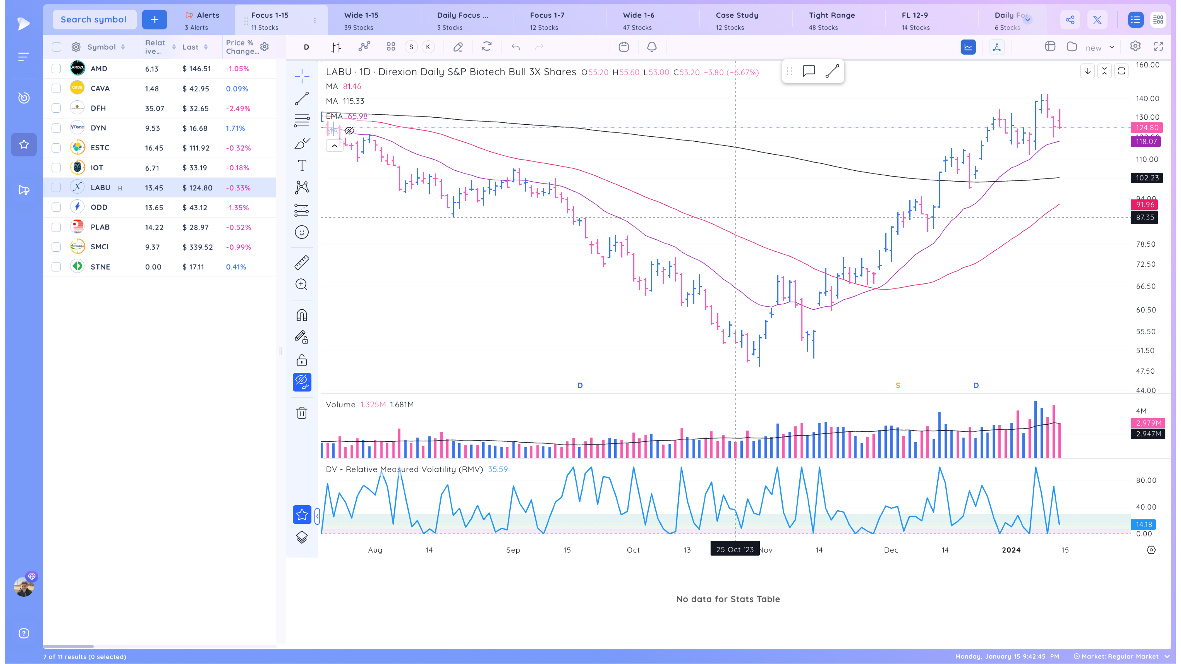Activate the zoom in tool
Image resolution: width=1181 pixels, height=664 pixels.
302,284
